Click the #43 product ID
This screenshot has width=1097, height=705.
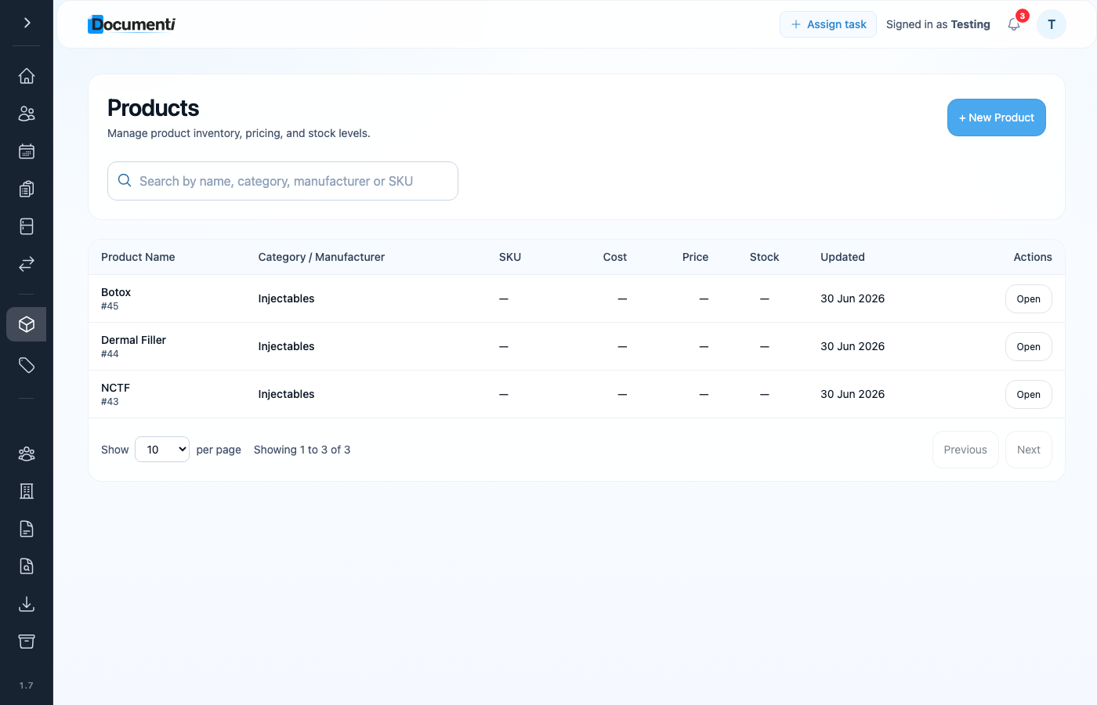click(x=110, y=402)
